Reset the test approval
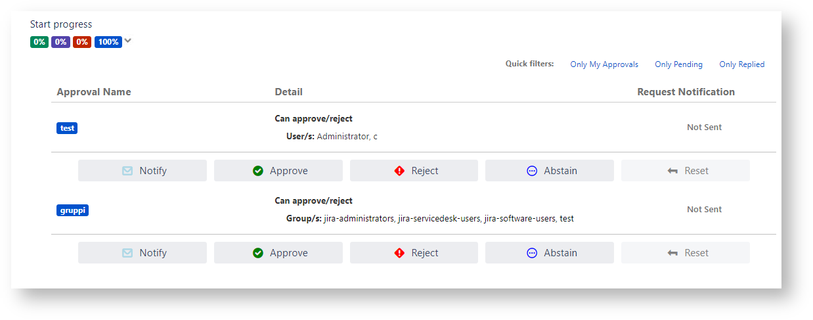This screenshot has height=320, width=813. pos(685,171)
